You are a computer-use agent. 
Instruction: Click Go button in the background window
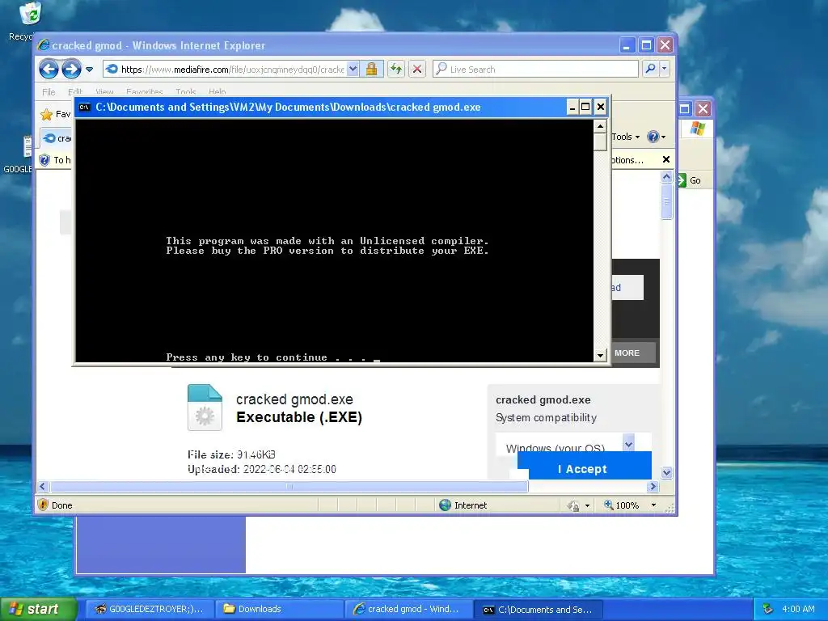tap(689, 180)
